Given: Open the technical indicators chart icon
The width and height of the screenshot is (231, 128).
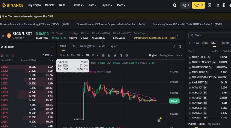Looking at the screenshot, I should point(109,55).
